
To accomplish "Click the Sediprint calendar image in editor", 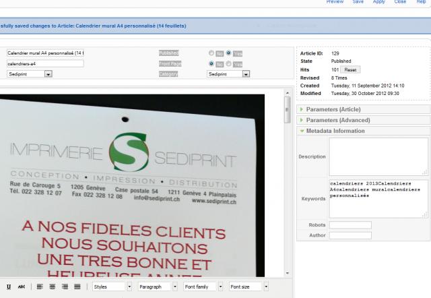I will (x=132, y=185).
